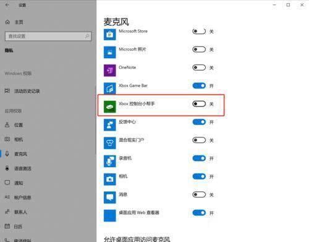This screenshot has width=309, height=242.
Task: Click the search magnifier icon
Action: click(x=87, y=37)
